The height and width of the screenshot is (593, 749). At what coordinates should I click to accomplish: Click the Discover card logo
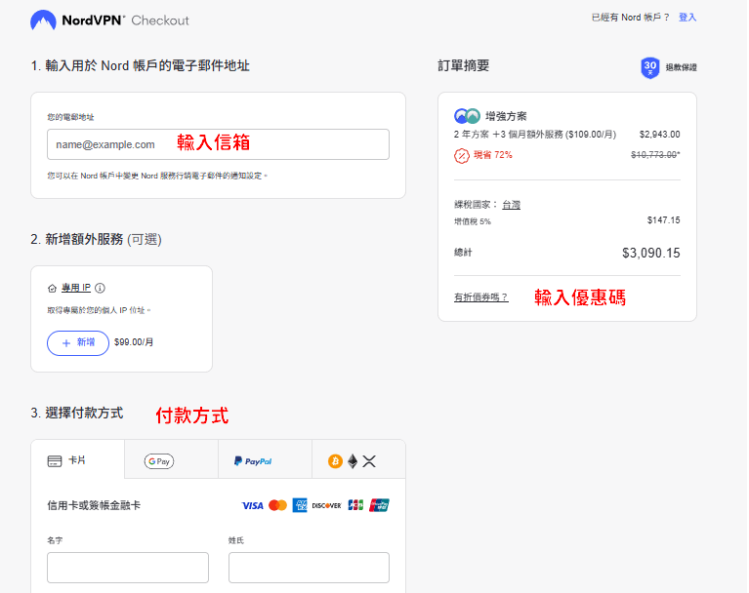(x=327, y=505)
